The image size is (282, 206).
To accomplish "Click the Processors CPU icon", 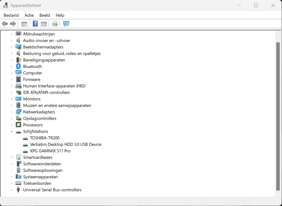I will (18, 125).
